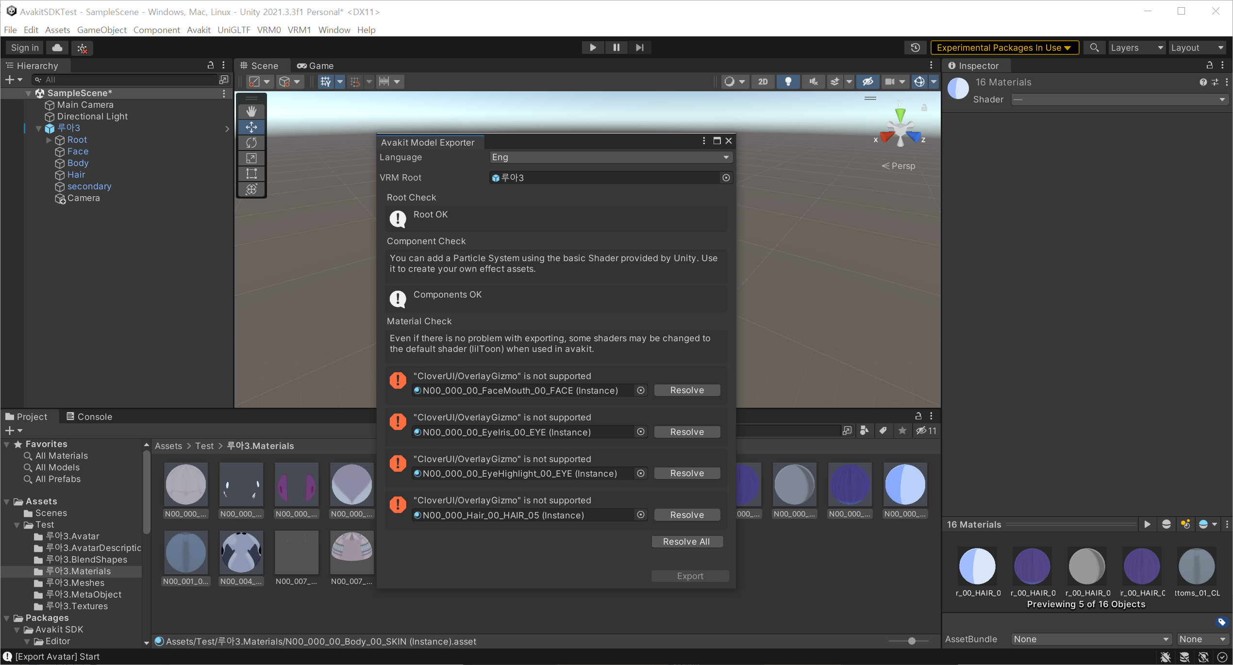The height and width of the screenshot is (665, 1233).
Task: Click the Hierarchy search field
Action: click(x=125, y=80)
